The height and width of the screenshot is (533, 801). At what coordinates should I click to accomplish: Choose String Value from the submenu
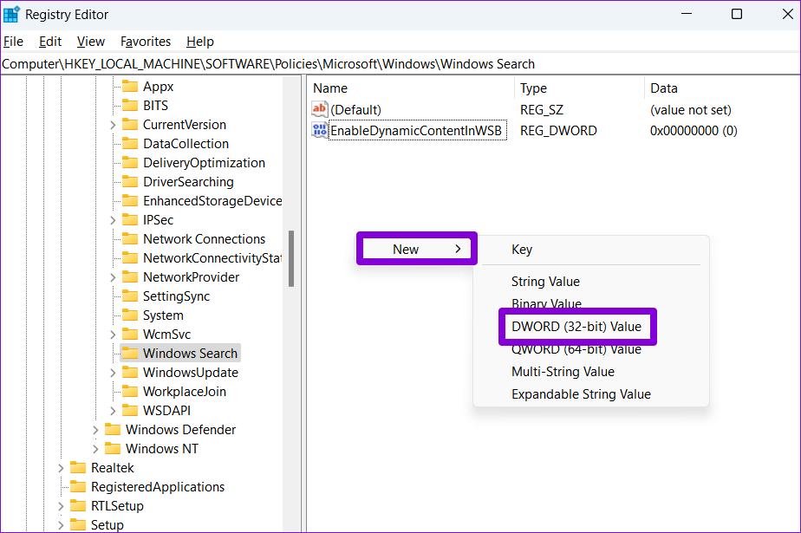[591, 282]
